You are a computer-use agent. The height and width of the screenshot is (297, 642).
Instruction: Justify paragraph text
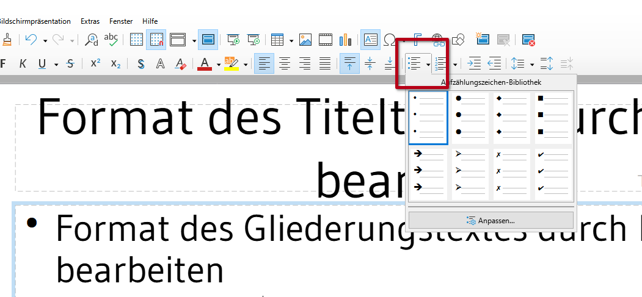(325, 63)
